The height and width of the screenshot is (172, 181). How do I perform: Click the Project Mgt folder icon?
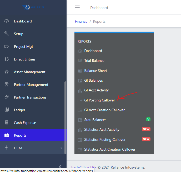point(7,47)
